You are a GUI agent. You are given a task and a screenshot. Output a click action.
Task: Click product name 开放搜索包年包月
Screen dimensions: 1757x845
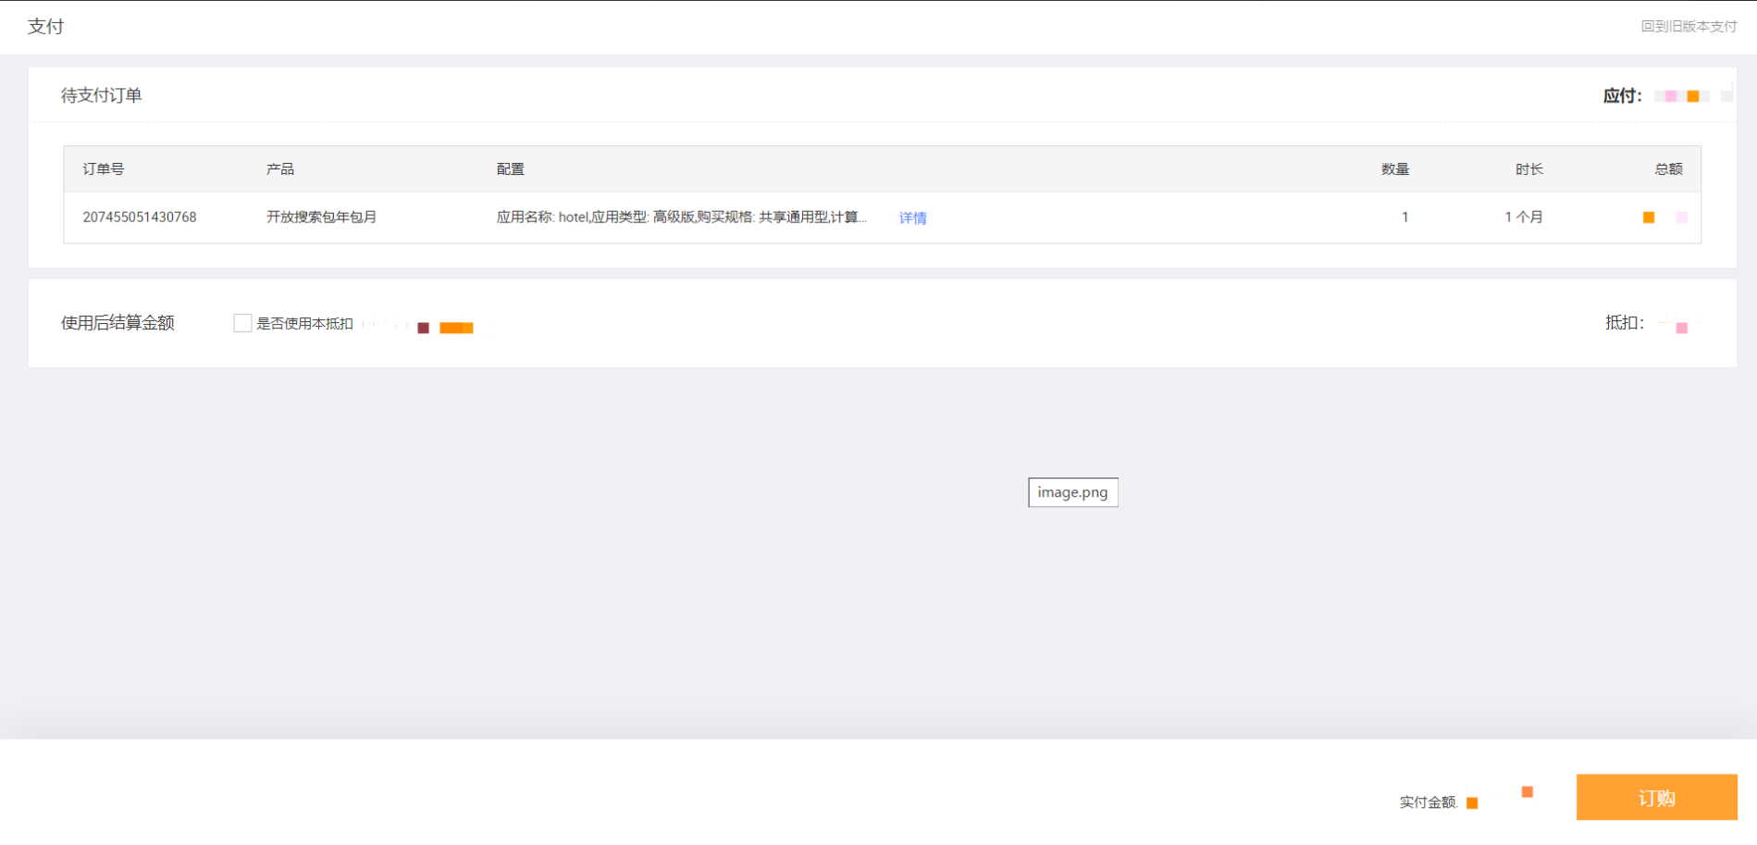click(x=321, y=217)
